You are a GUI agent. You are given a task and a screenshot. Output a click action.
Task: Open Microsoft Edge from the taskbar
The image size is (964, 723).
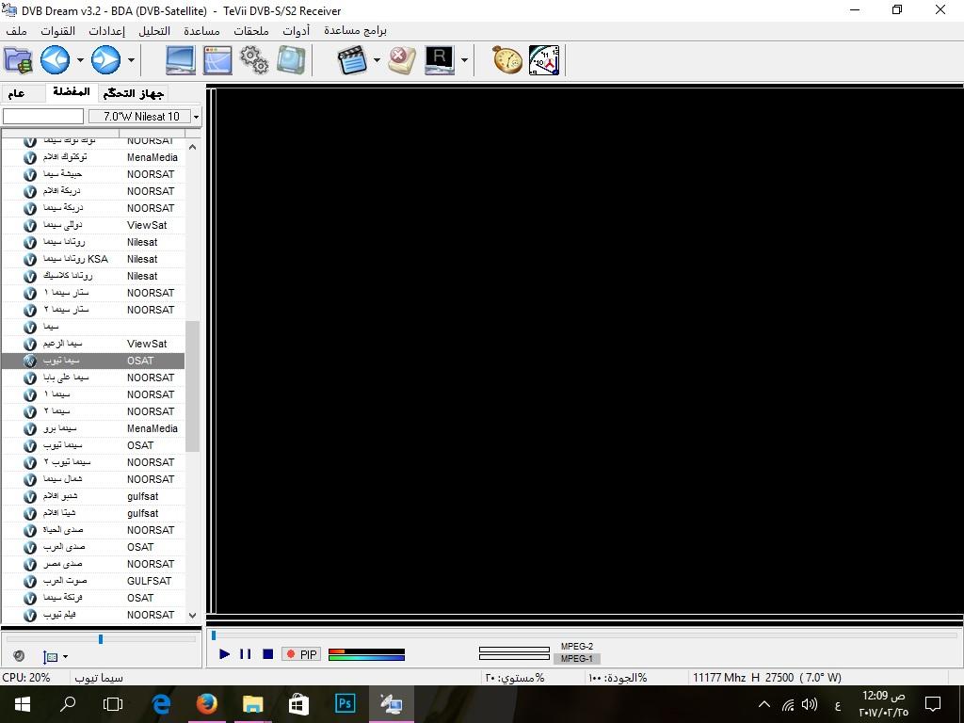point(161,704)
